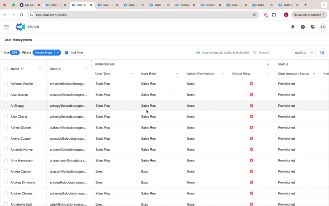Close the active Clari Studio tab
The height and width of the screenshot is (206, 329).
point(91,5)
